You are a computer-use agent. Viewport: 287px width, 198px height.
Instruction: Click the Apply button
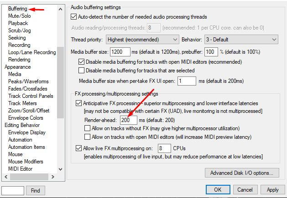tap(272, 190)
